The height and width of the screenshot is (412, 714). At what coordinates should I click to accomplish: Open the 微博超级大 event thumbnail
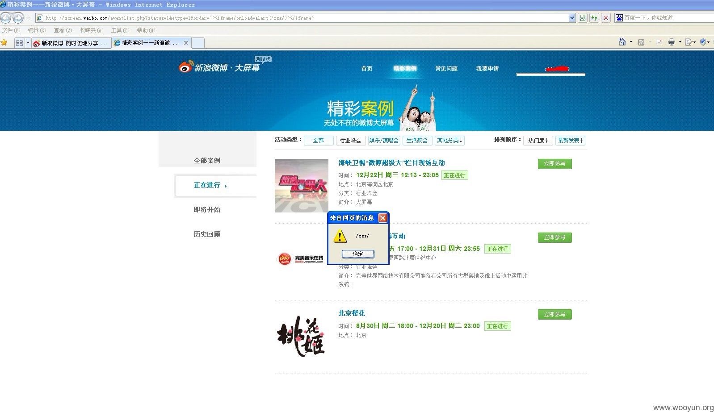pos(302,186)
